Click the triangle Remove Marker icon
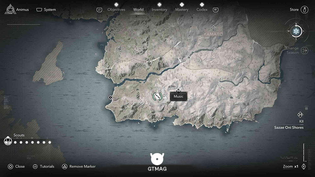The height and width of the screenshot is (177, 315). coord(65,166)
